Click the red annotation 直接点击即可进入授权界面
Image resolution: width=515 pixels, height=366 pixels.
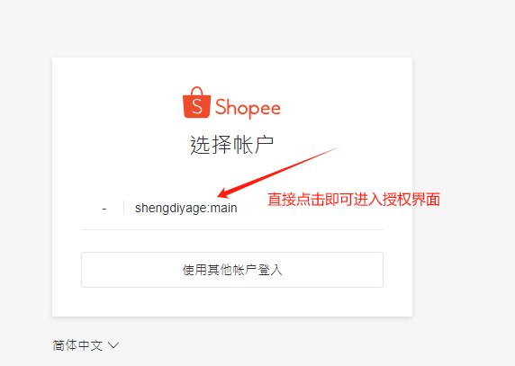coord(354,200)
